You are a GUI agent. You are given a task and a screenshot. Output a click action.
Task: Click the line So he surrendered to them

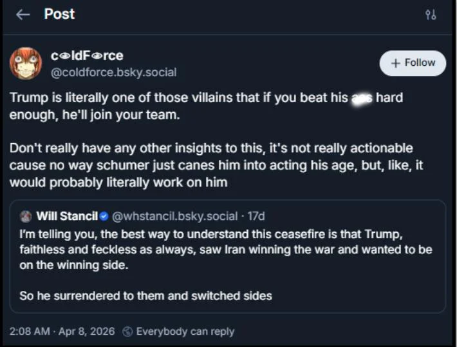pyautogui.click(x=145, y=296)
